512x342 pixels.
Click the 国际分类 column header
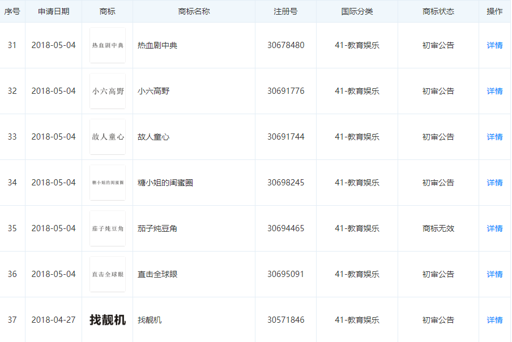click(357, 11)
